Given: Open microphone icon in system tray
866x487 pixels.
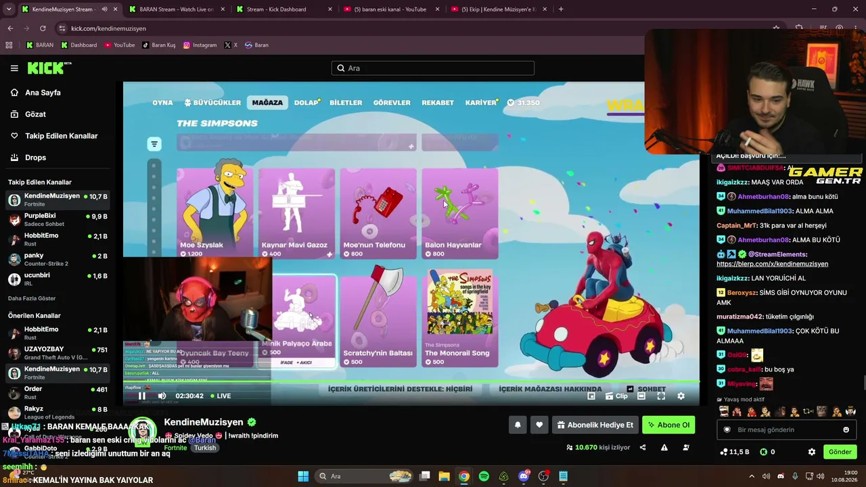Looking at the screenshot, I should tap(795, 476).
